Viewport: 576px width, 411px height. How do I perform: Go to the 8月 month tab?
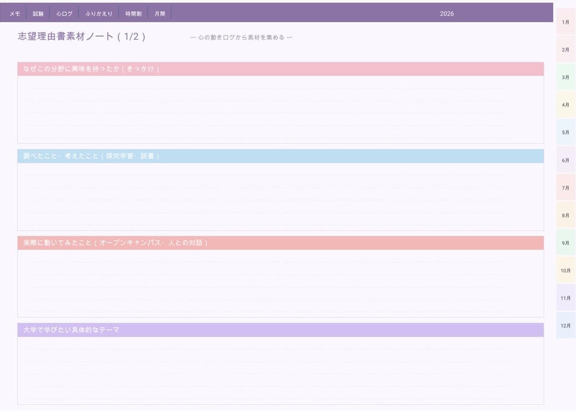pyautogui.click(x=565, y=215)
